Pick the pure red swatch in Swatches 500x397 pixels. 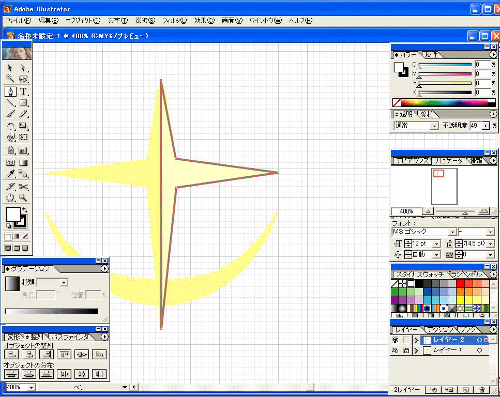point(460,284)
